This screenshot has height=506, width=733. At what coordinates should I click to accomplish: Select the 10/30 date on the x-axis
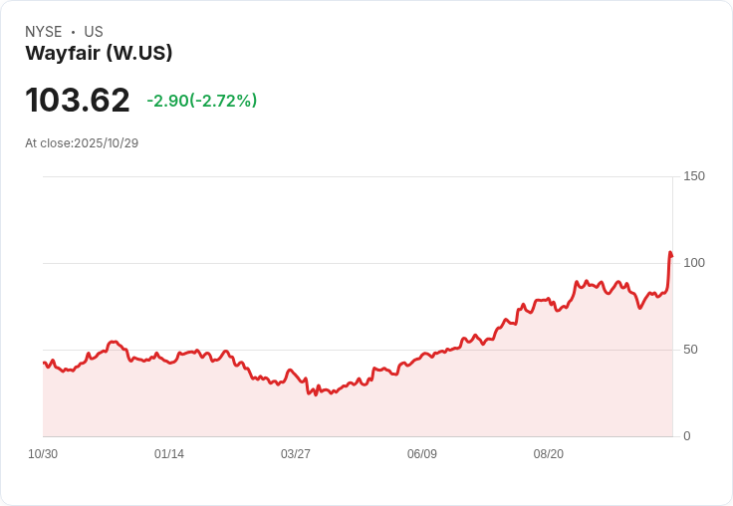(43, 454)
